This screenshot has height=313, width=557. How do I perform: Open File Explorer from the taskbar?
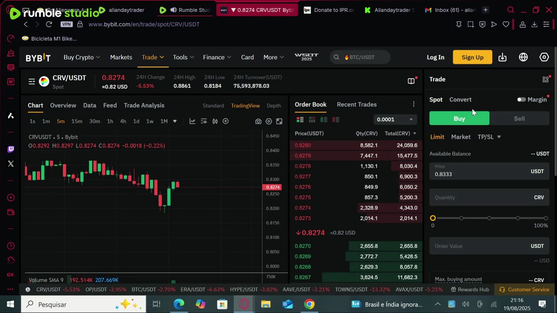click(x=266, y=304)
